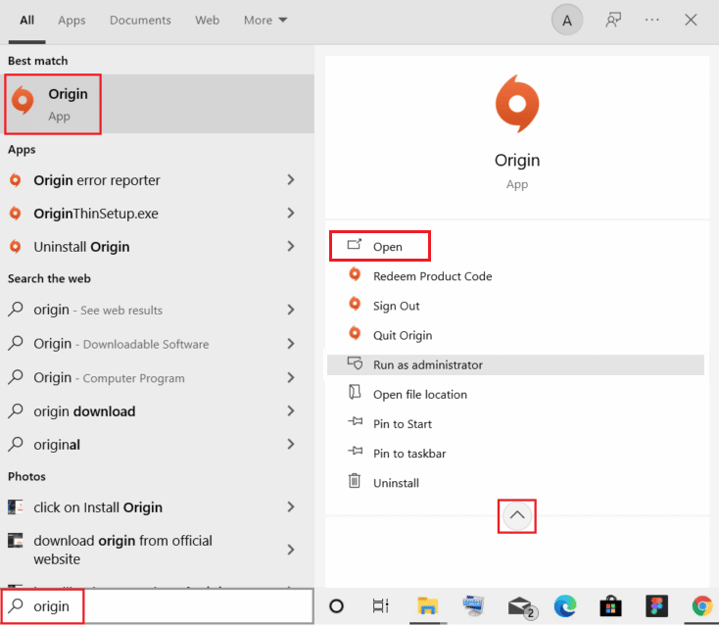
Task: Select Quit Origin action
Action: tap(403, 336)
